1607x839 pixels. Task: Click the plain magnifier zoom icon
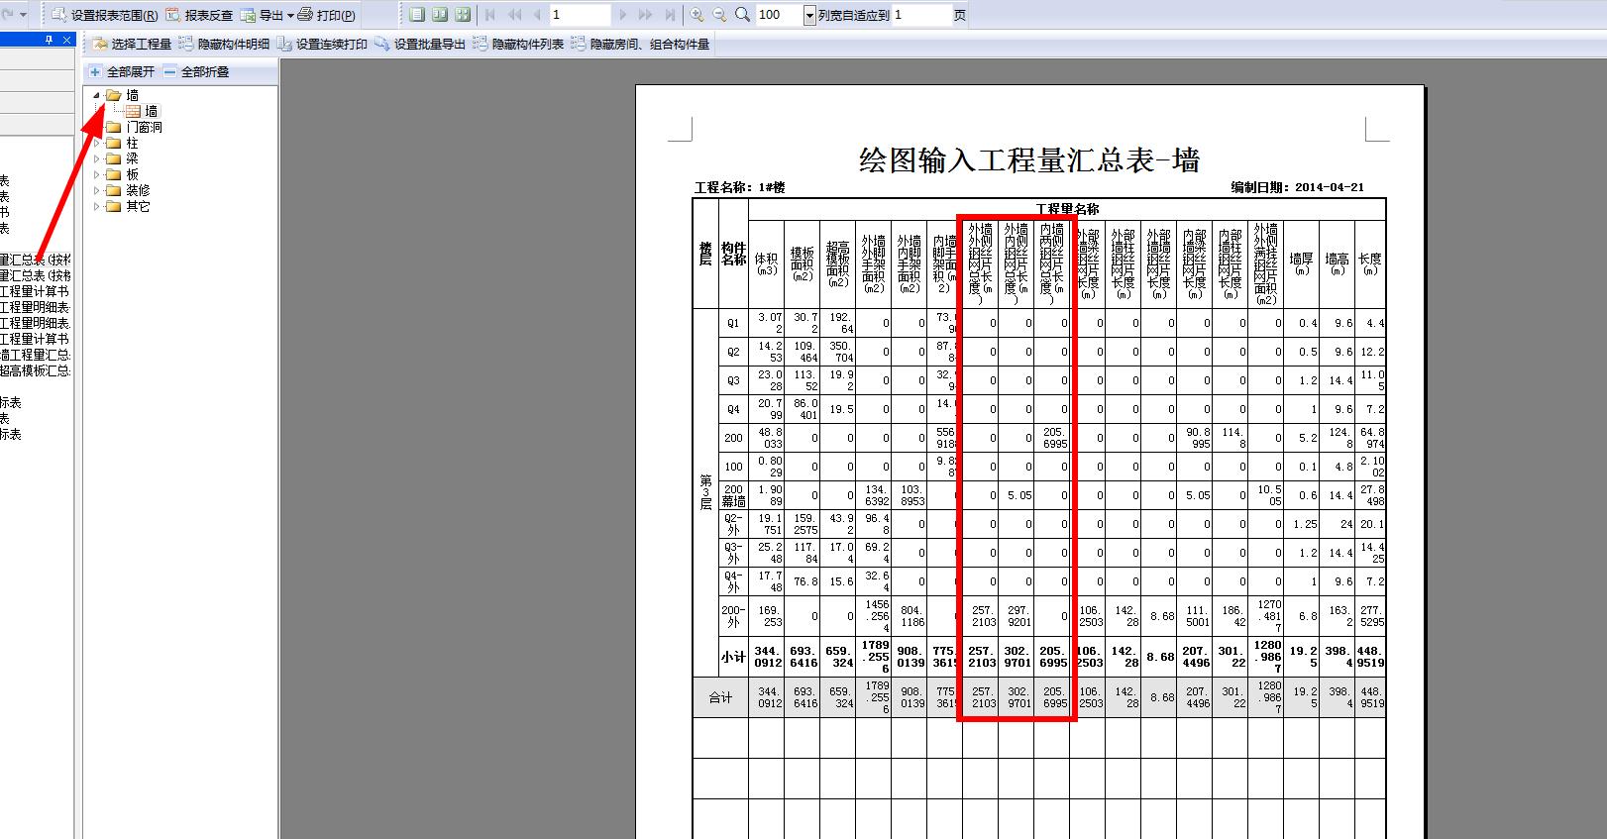pos(742,15)
